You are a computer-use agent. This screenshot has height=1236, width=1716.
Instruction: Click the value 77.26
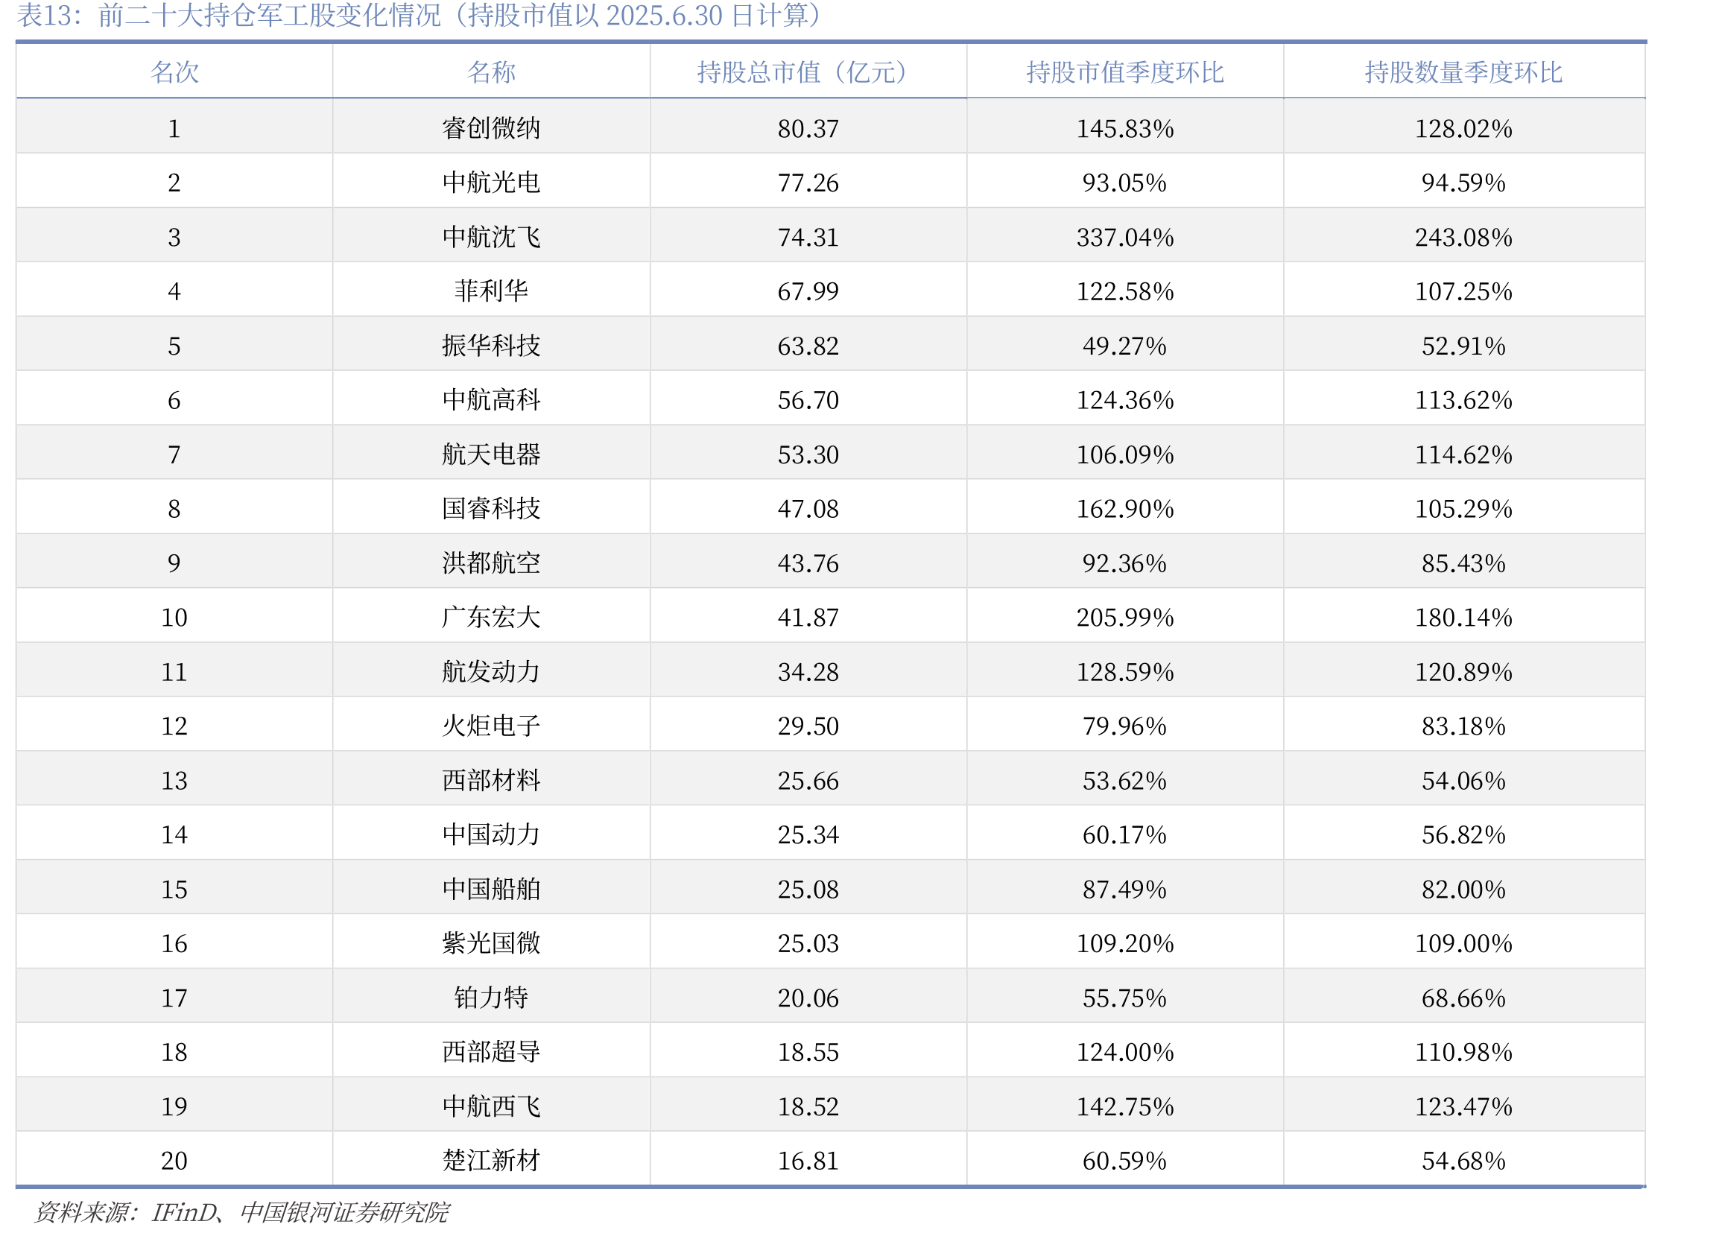point(808,183)
